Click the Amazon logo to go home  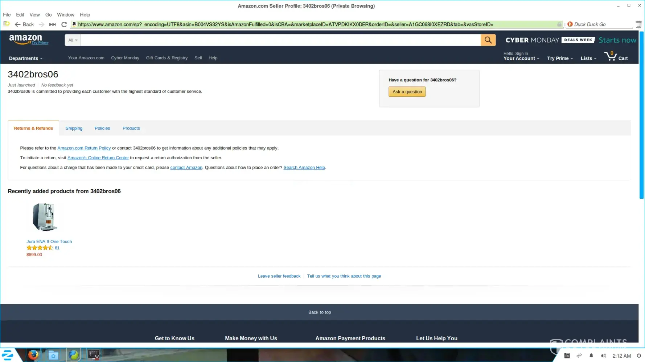[x=25, y=38]
